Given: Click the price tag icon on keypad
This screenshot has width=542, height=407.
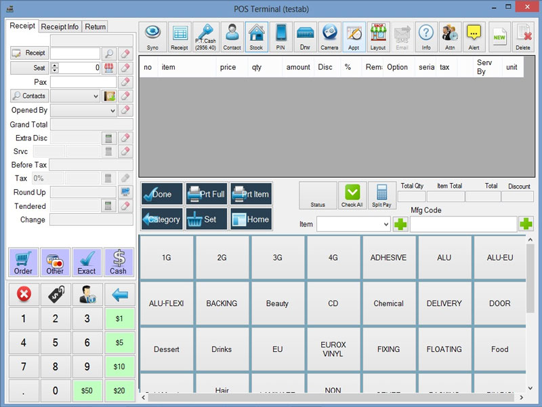Looking at the screenshot, I should 56,294.
